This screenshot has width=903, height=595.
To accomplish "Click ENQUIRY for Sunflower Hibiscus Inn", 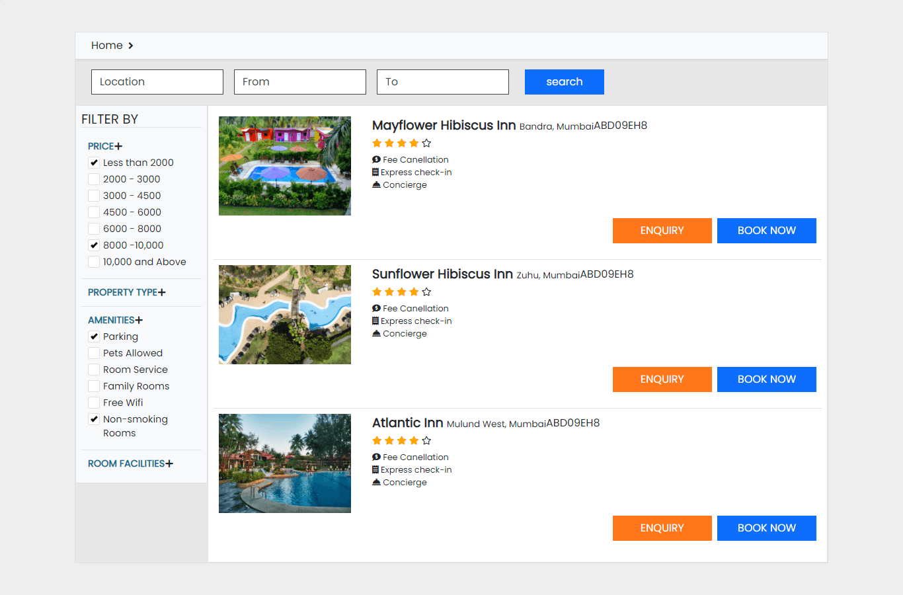I will click(662, 379).
